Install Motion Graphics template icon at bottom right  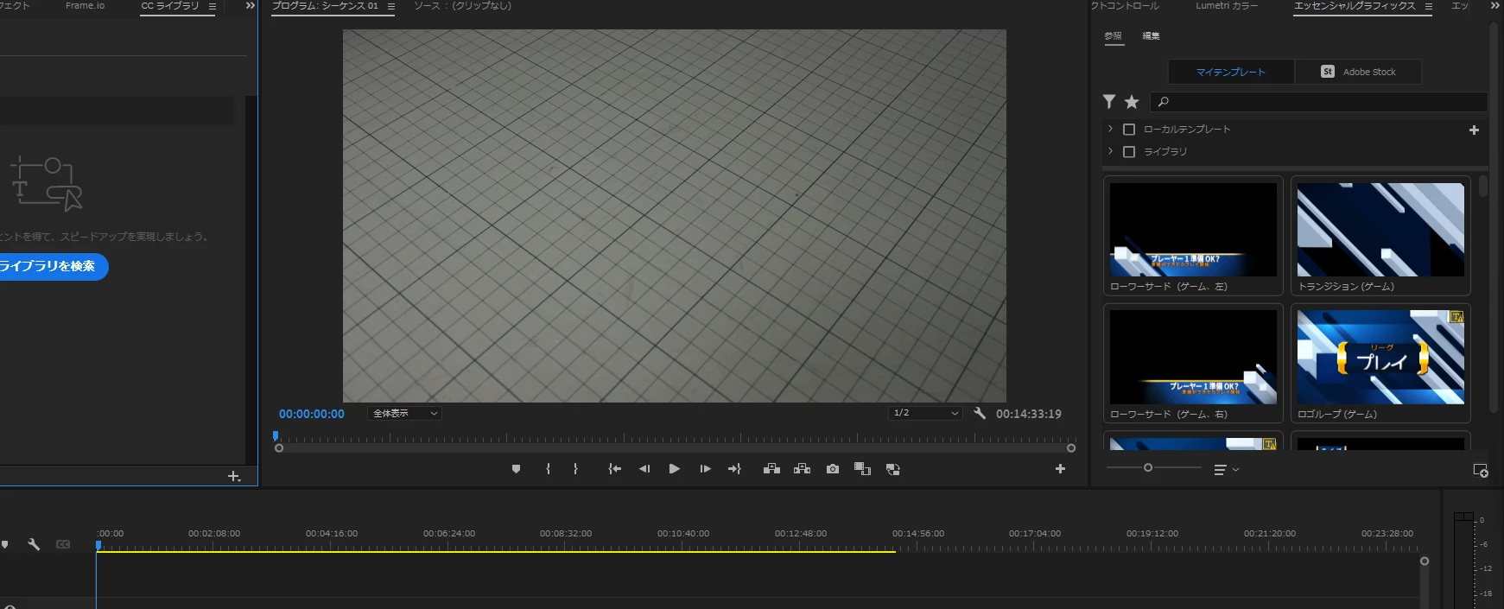tap(1480, 471)
